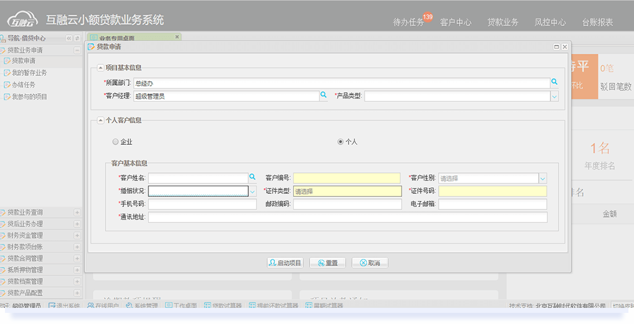Click the 手机号码 input field

click(202, 204)
